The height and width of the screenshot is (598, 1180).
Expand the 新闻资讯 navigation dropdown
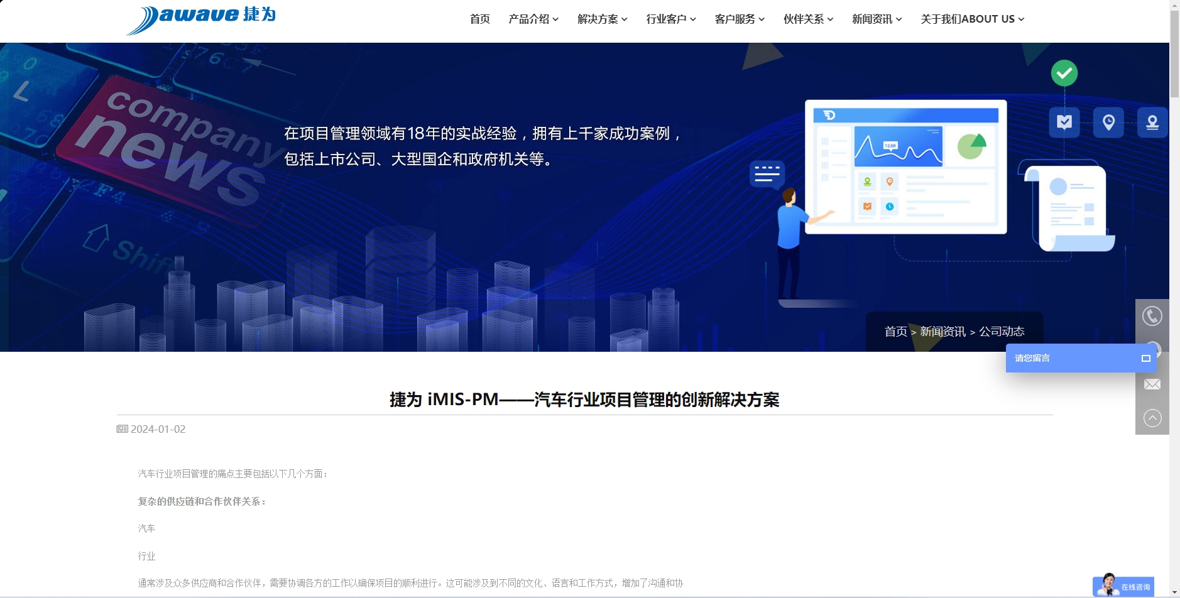coord(877,19)
